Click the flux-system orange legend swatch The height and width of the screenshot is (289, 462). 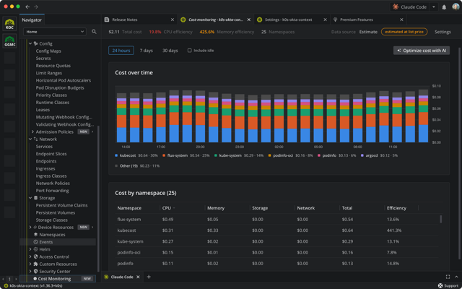coord(164,155)
